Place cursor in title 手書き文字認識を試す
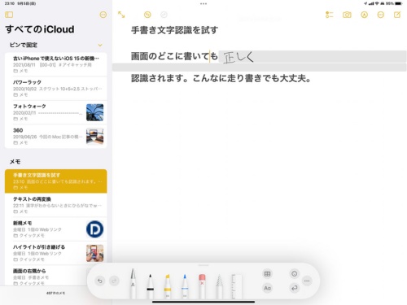Screen dimensions: 407x305 (174, 30)
